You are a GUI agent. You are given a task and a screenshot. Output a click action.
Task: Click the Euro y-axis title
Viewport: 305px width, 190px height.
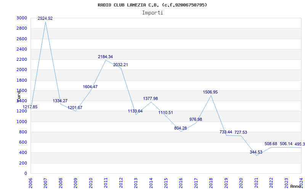click(x=19, y=96)
